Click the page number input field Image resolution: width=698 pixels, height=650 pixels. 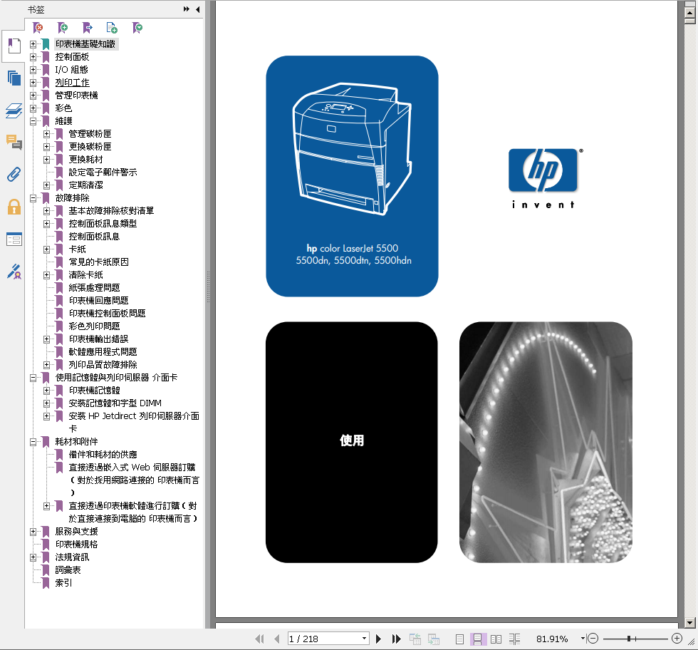coord(324,639)
